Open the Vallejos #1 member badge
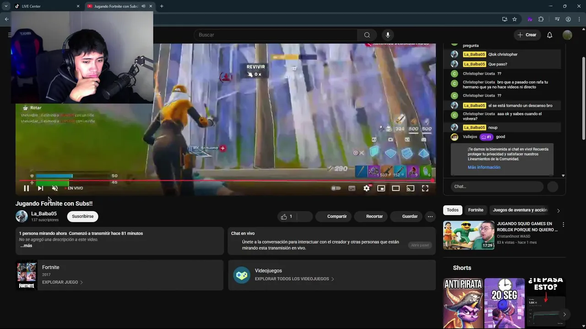Screen dimensions: 586x329 click(x=486, y=137)
